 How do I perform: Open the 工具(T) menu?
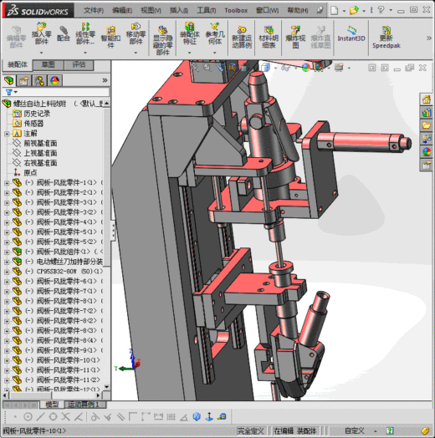tap(207, 10)
